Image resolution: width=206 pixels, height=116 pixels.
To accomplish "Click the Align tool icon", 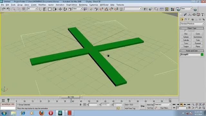I will click(151, 9).
